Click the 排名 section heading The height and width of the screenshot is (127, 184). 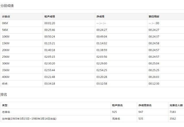click(x=4, y=95)
